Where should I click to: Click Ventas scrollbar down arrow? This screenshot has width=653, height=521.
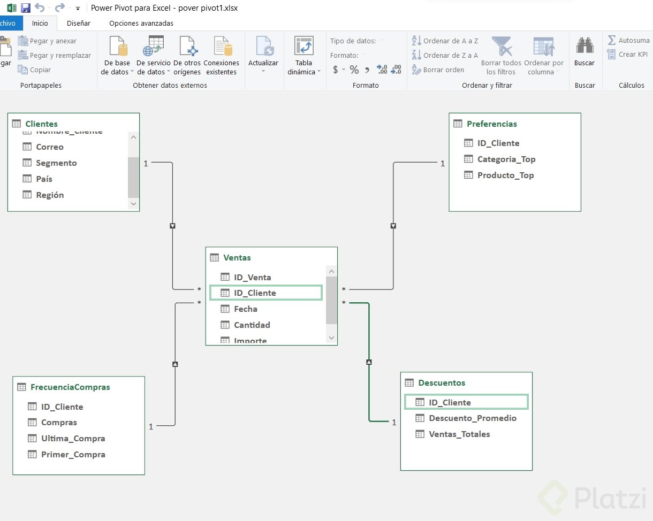click(x=331, y=338)
